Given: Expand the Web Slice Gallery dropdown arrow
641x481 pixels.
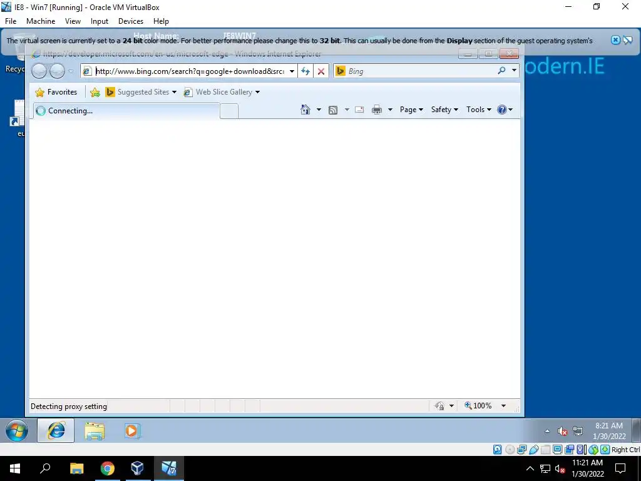Looking at the screenshot, I should click(257, 92).
